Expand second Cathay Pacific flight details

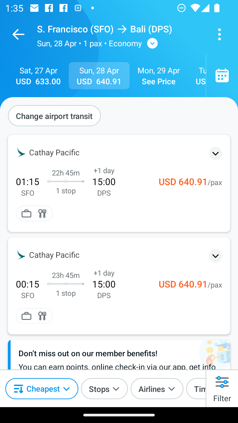(216, 256)
